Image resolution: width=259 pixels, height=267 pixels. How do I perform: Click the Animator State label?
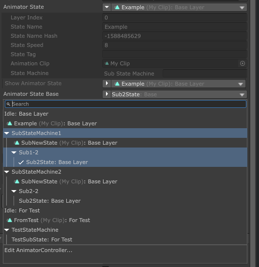click(x=24, y=7)
